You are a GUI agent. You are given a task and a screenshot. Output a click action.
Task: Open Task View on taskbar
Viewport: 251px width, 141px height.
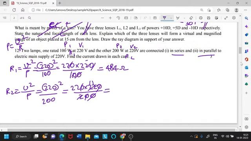coord(36,137)
